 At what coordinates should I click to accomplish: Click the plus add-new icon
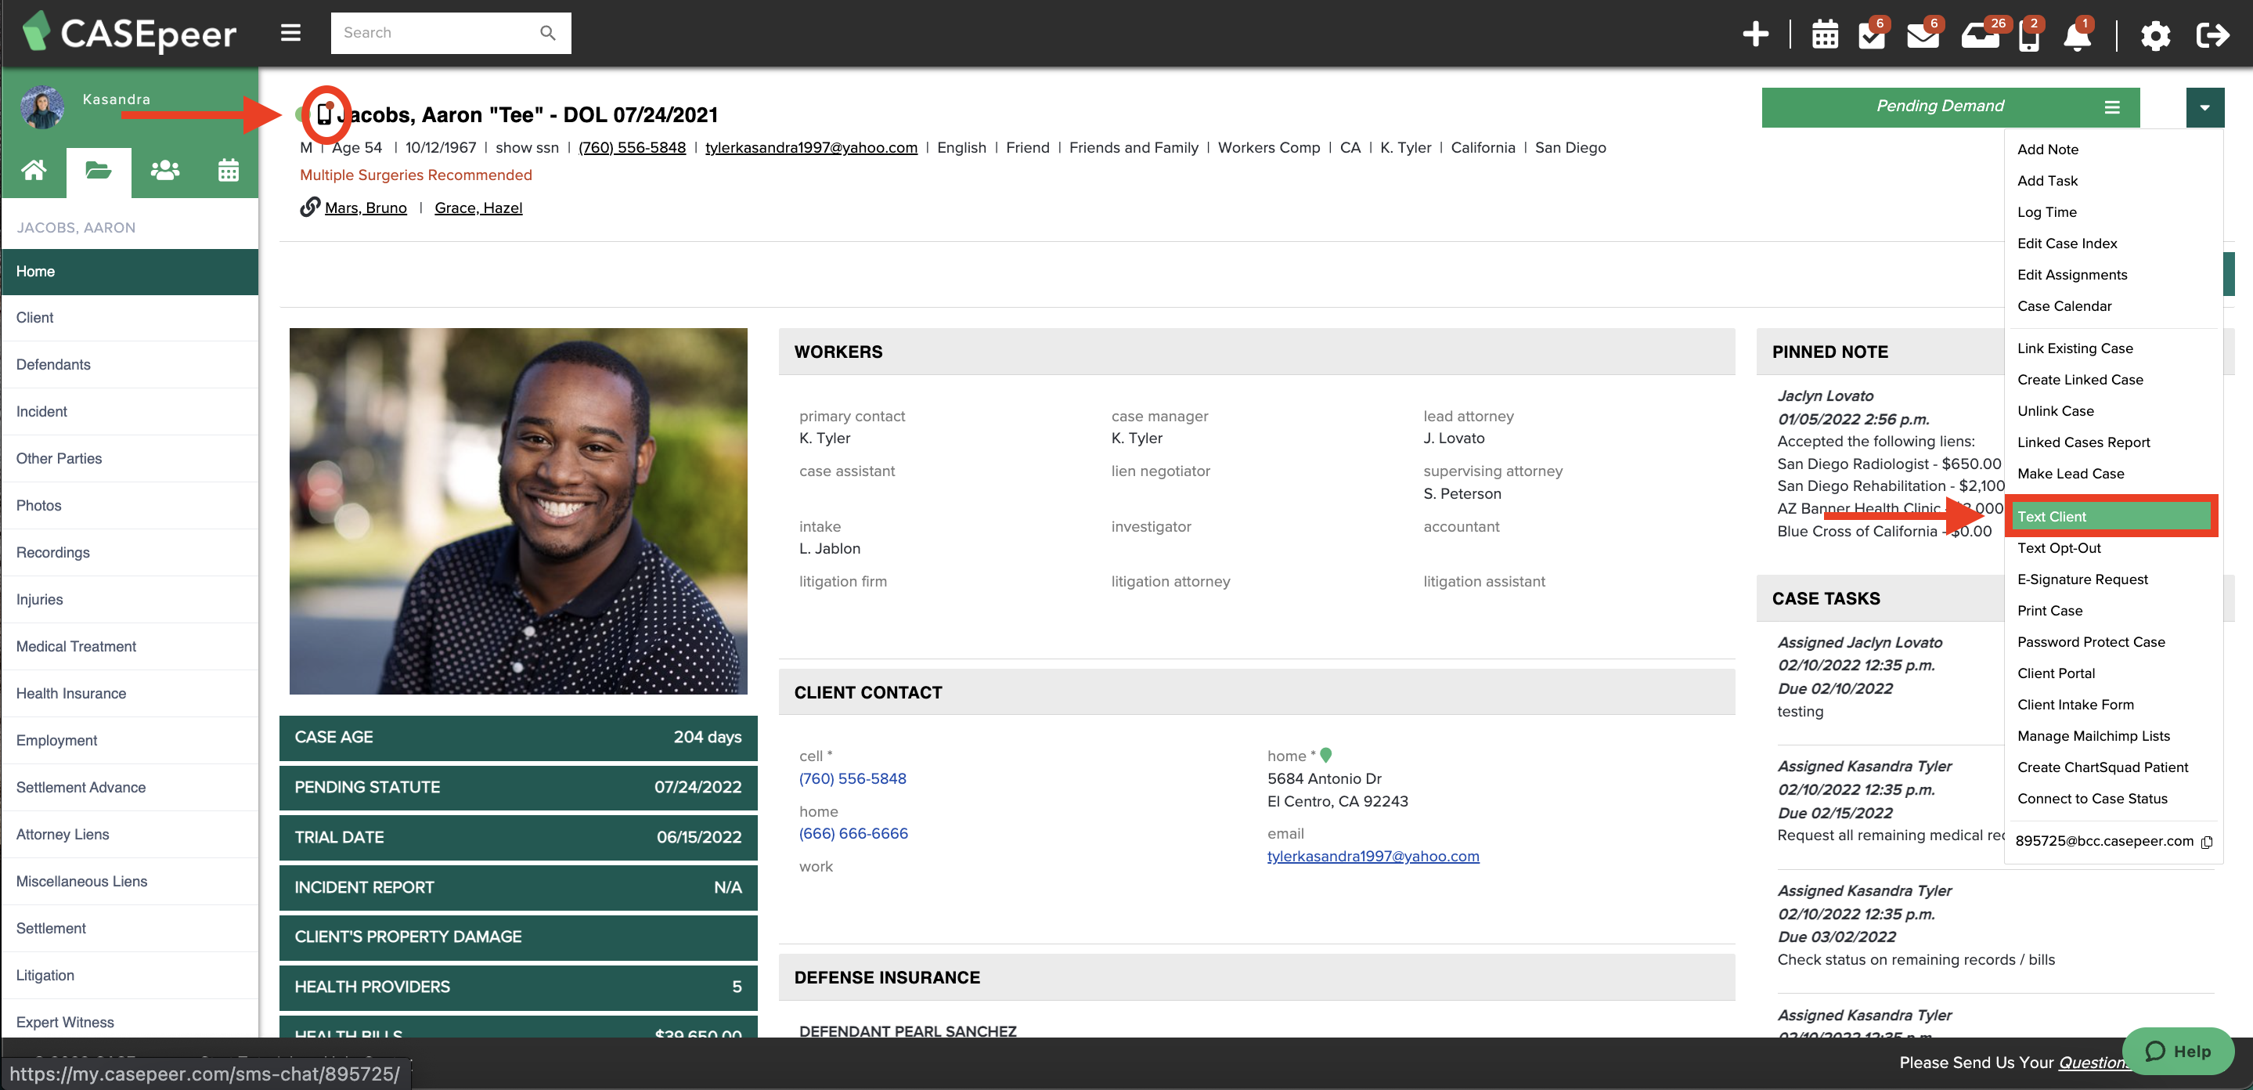tap(1755, 34)
